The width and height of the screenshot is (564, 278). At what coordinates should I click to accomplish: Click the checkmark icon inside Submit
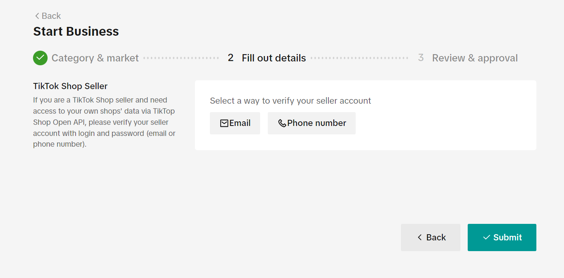(x=486, y=237)
